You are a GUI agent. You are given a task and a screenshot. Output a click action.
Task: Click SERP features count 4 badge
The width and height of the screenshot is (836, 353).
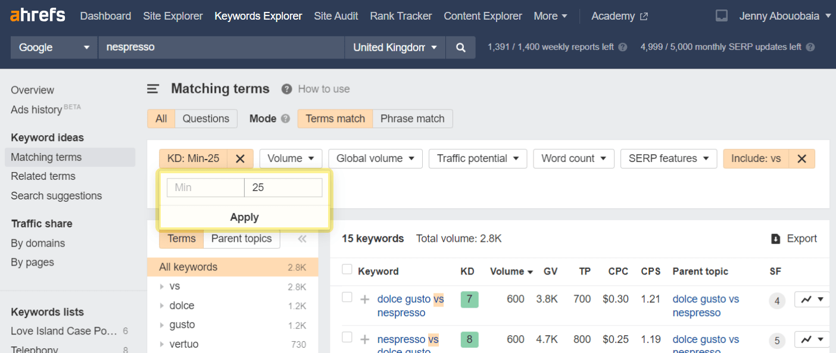click(776, 301)
